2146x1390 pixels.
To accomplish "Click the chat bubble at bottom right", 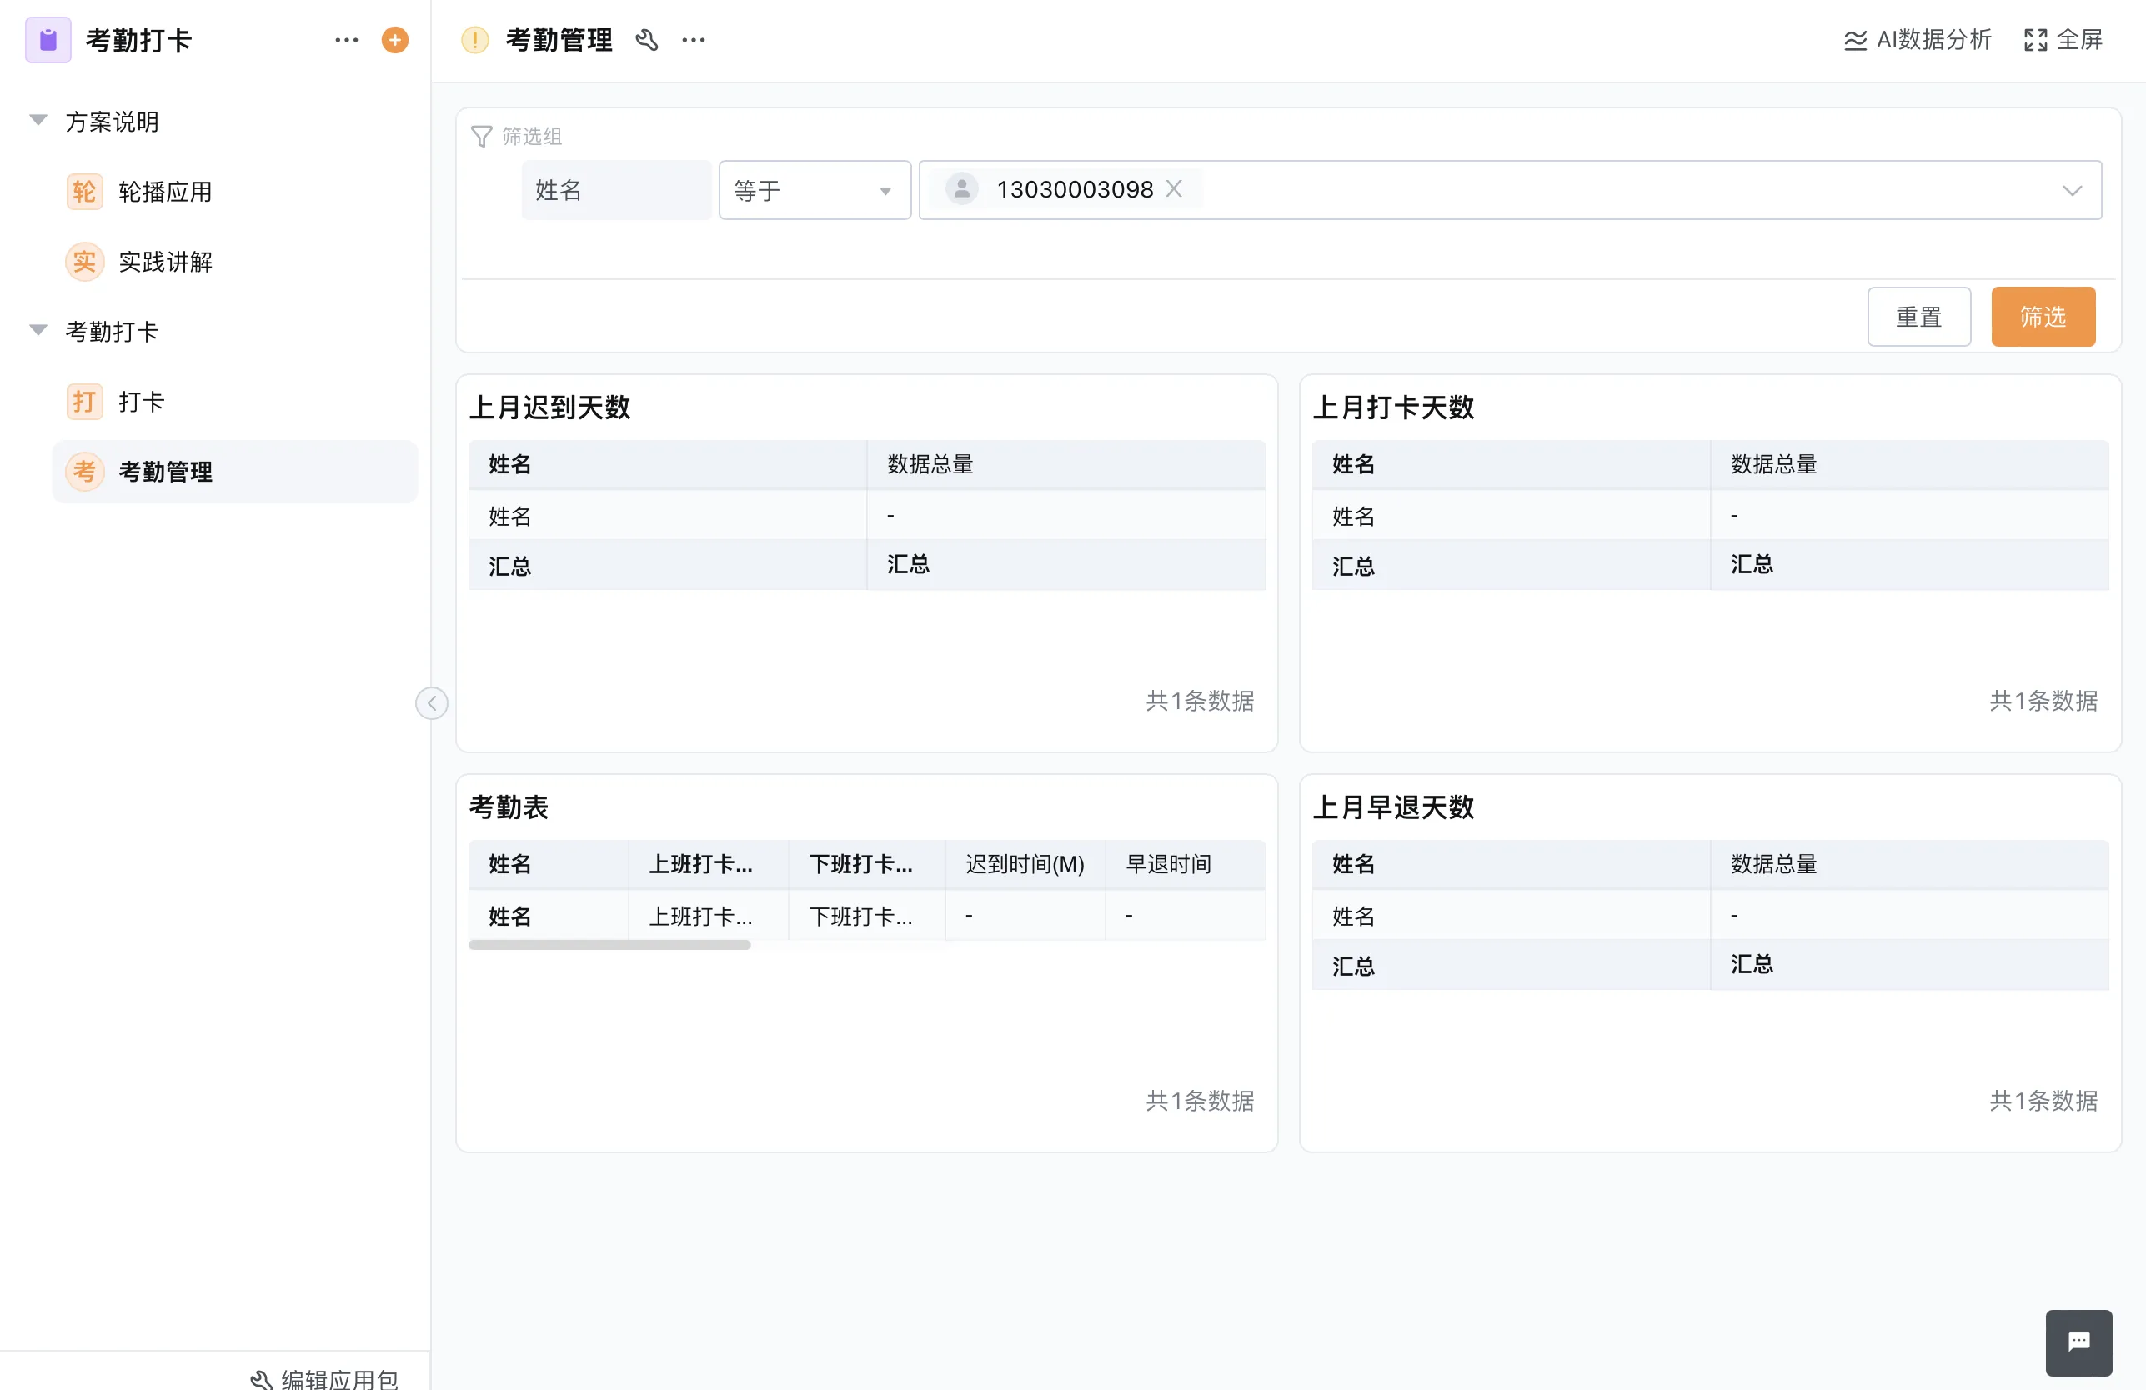I will coord(2078,1342).
